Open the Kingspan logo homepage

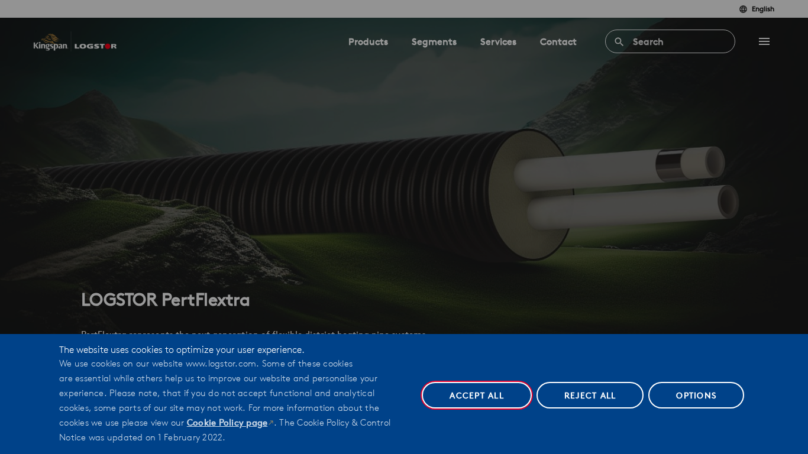50,42
